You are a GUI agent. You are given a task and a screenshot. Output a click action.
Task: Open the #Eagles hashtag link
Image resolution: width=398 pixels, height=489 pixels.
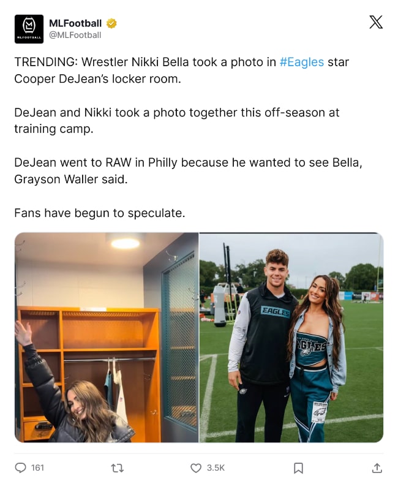point(302,62)
